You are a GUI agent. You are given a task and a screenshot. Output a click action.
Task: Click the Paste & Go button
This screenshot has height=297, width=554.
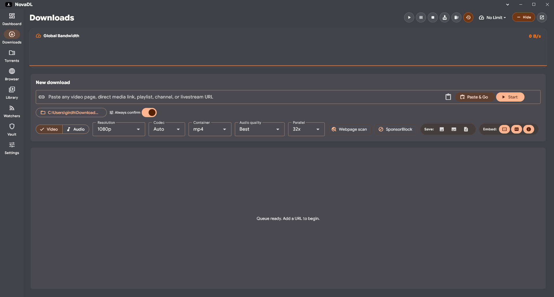pos(475,97)
